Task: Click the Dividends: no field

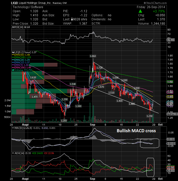Action: pyautogui.click(x=101, y=19)
